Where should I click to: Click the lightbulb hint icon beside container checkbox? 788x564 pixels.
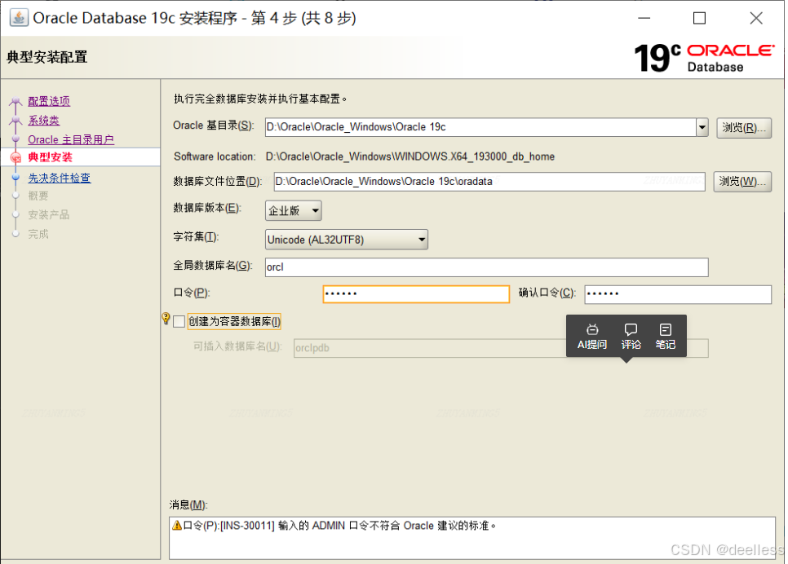166,319
